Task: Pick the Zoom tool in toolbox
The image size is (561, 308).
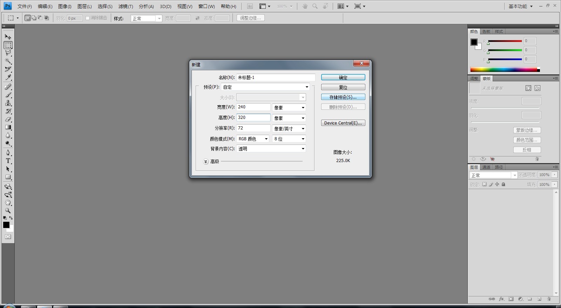Action: [8, 210]
